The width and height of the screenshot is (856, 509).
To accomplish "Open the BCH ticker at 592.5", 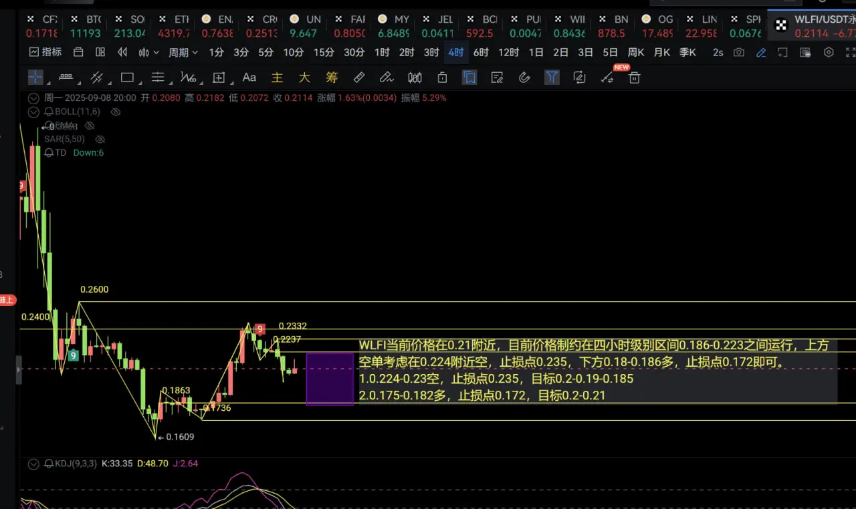I will [480, 26].
